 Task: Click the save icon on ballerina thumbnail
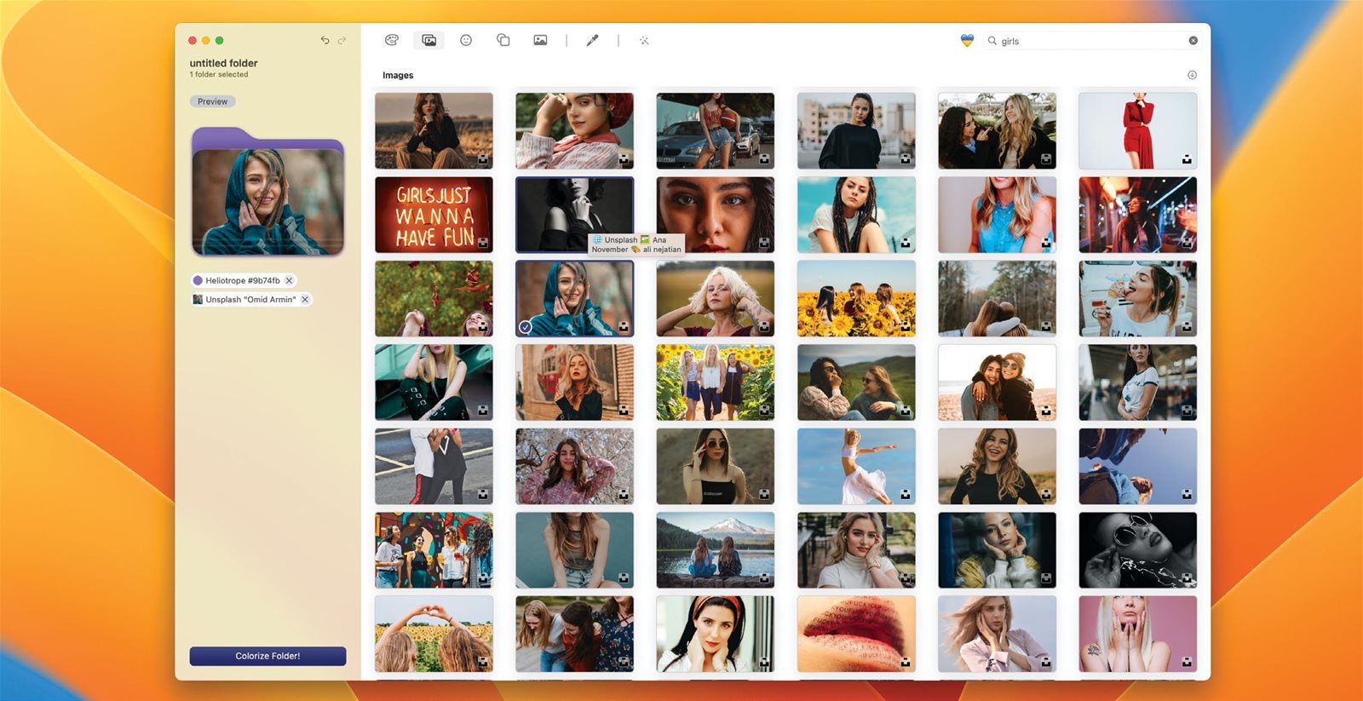point(905,494)
